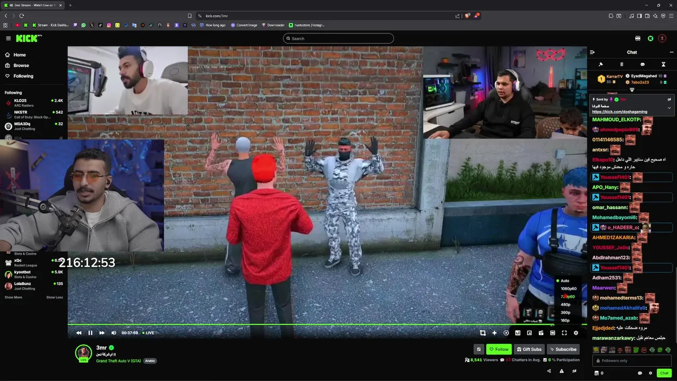The height and width of the screenshot is (381, 677).
Task: Collapse the chat panel with the arrow icon
Action: (592, 52)
